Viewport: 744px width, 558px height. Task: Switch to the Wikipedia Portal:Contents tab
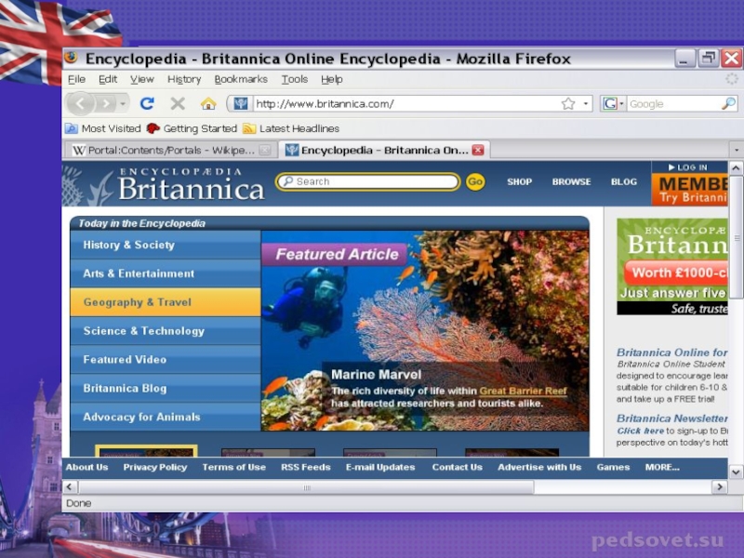tap(164, 151)
